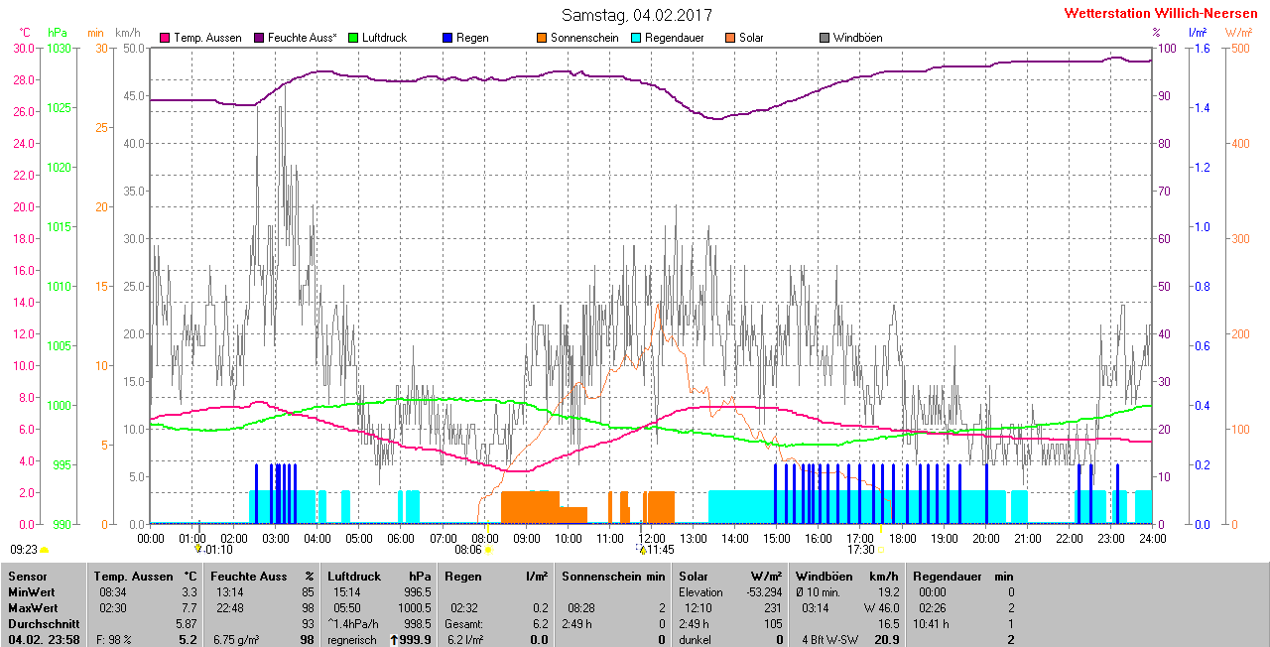Click the 'MaxWert' row label
This screenshot has height=647, width=1270.
tap(33, 607)
